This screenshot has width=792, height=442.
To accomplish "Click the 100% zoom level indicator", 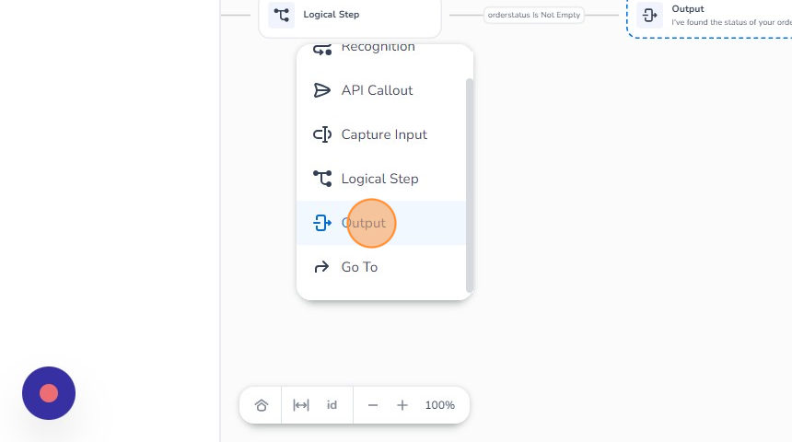I will [440, 405].
